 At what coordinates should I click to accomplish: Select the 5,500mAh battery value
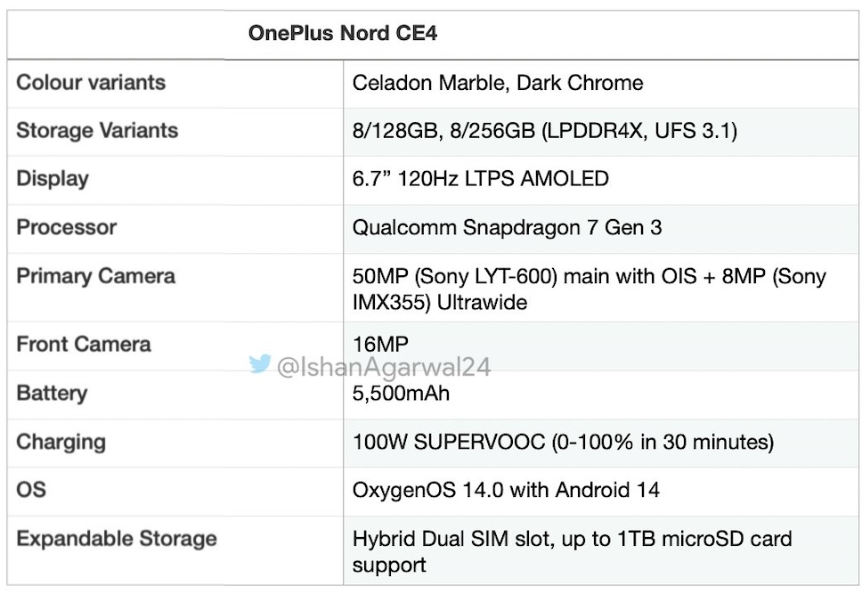(401, 394)
